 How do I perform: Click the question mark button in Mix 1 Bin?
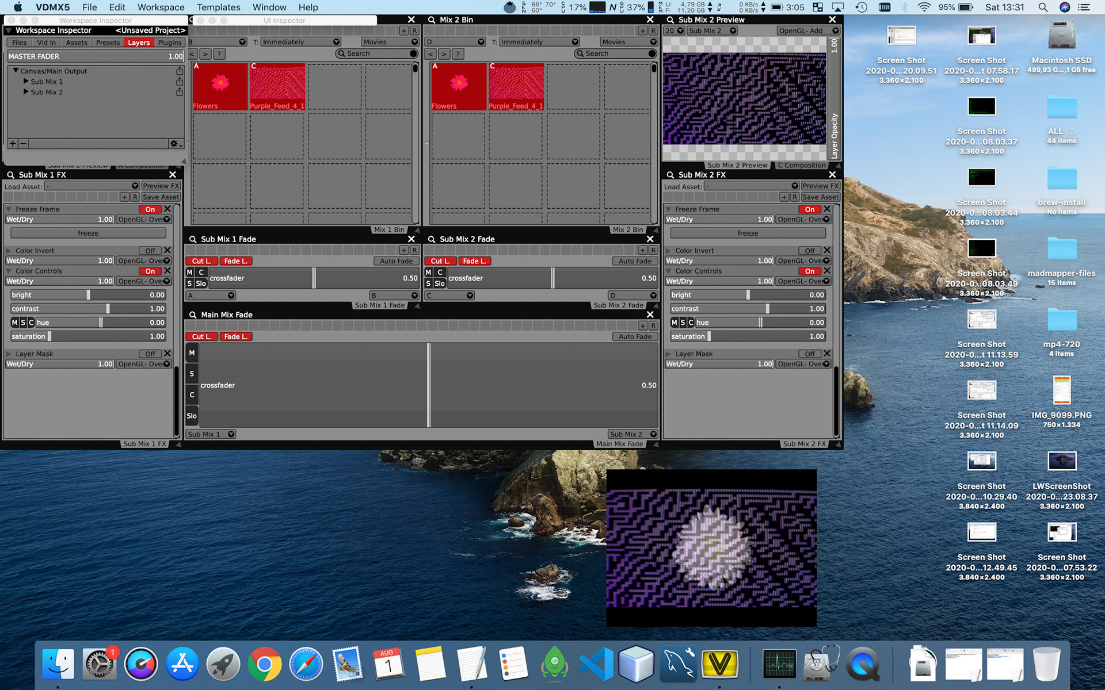click(219, 53)
